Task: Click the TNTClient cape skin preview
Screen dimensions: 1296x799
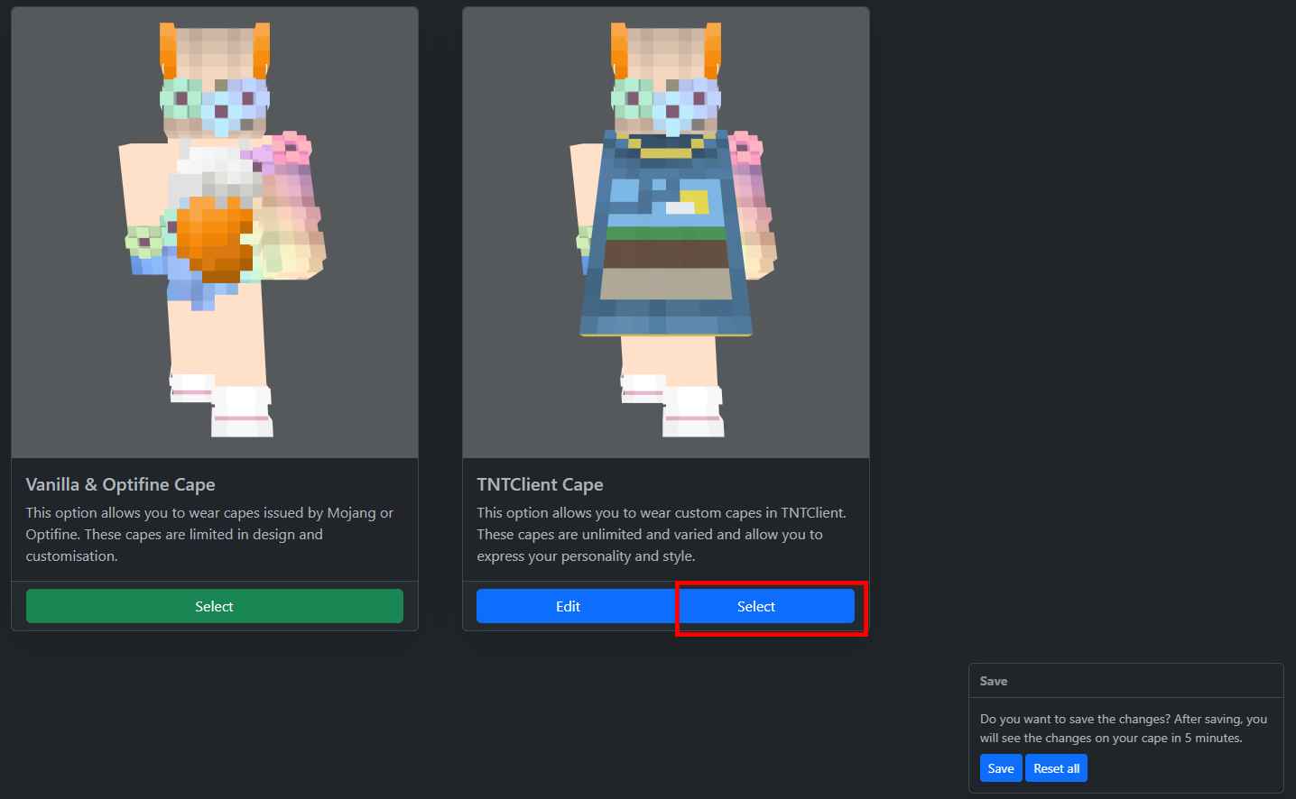Action: click(x=666, y=233)
